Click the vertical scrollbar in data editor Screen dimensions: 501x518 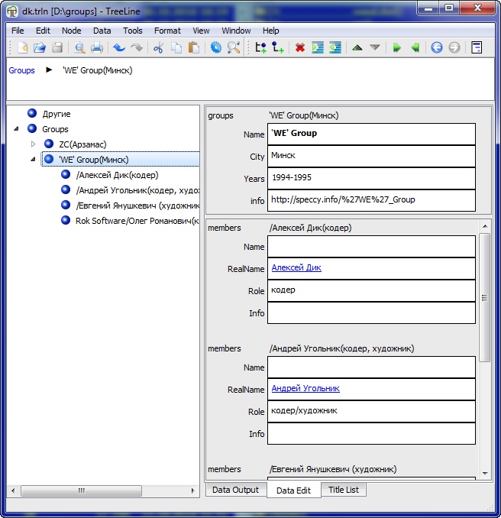pyautogui.click(x=484, y=298)
